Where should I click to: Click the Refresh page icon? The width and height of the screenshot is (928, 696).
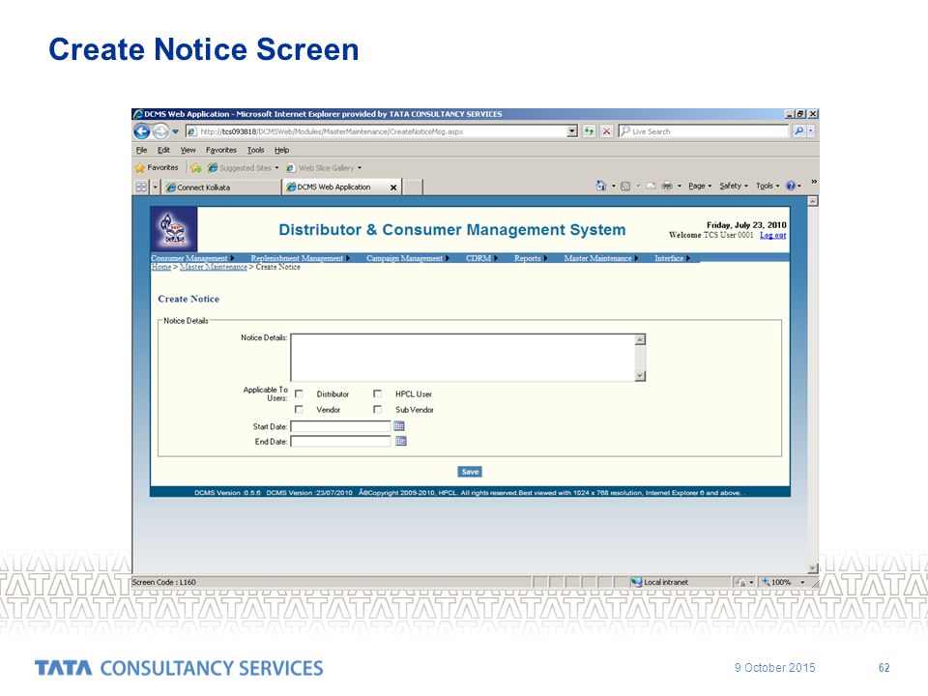point(589,131)
